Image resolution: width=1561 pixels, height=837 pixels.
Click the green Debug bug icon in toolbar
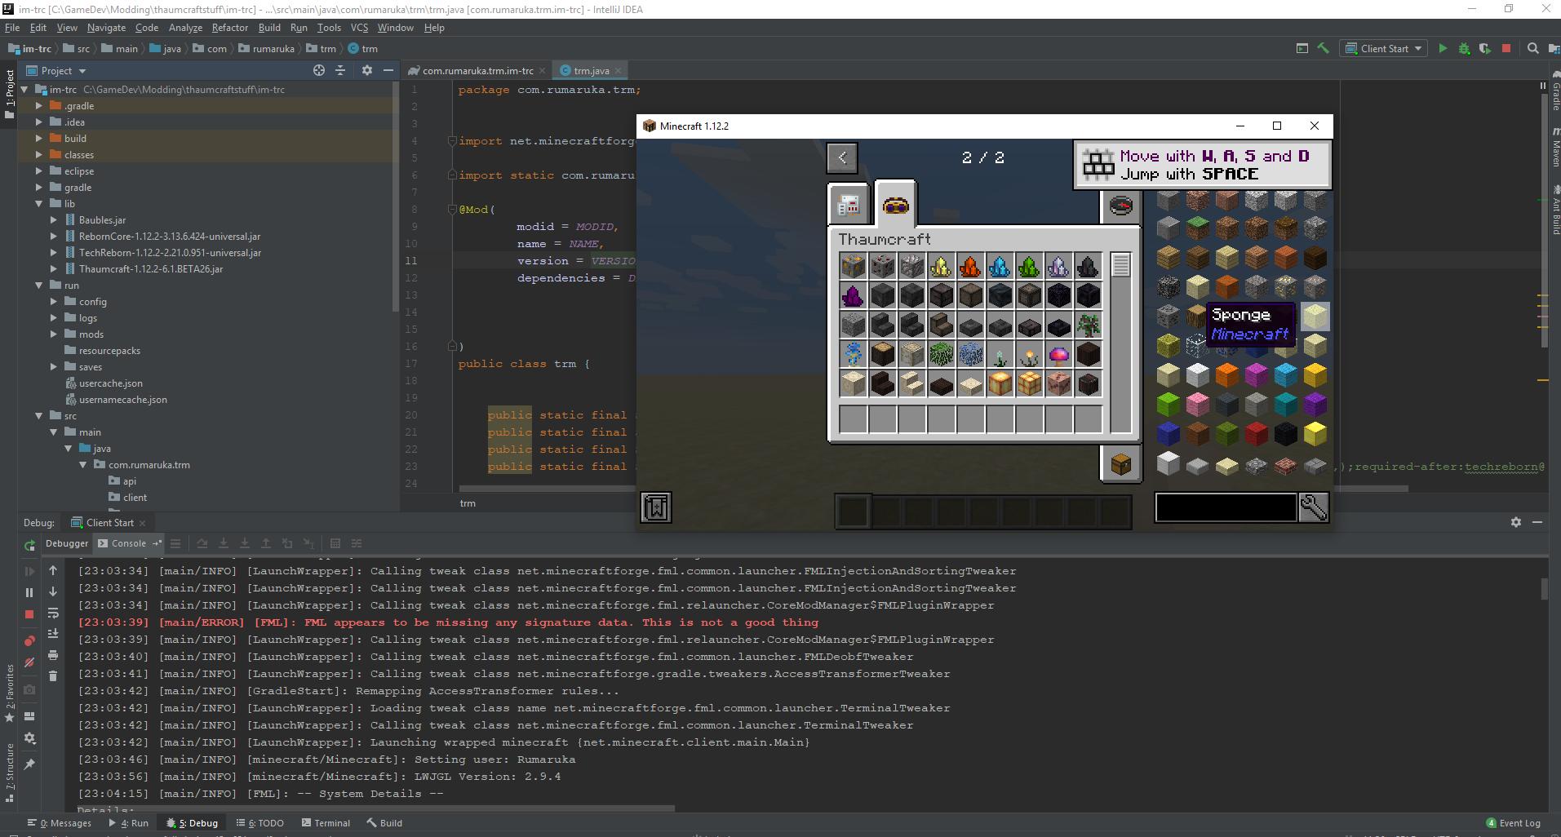1464,49
